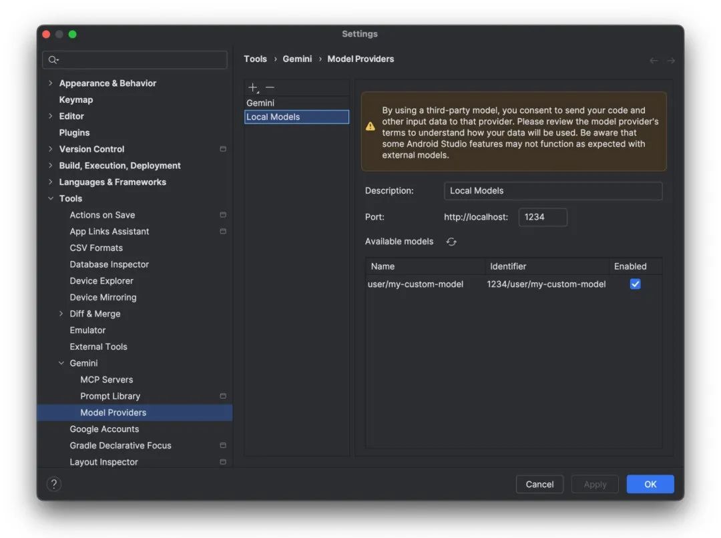Open MCP Servers settings page
This screenshot has width=721, height=538.
click(107, 379)
